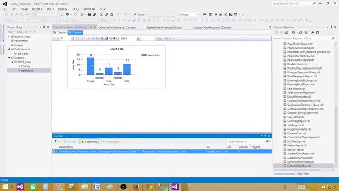Click the Paste icon in the toolbar
The width and height of the screenshot is (339, 191).
(x=111, y=14)
